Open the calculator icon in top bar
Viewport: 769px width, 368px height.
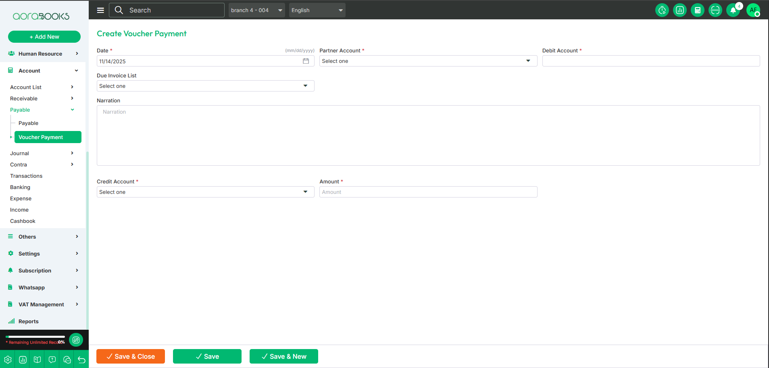(x=697, y=10)
